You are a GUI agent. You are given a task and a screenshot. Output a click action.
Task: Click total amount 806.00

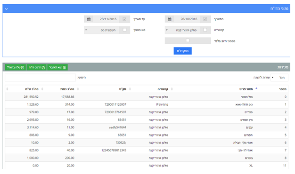coord(34,135)
